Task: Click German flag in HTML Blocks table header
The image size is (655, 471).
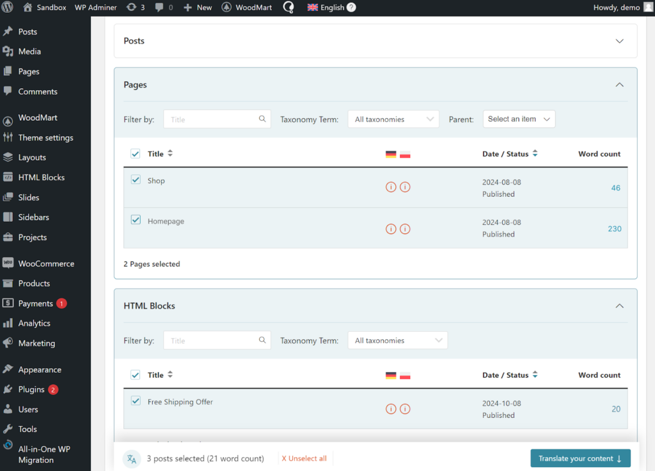Action: (391, 376)
